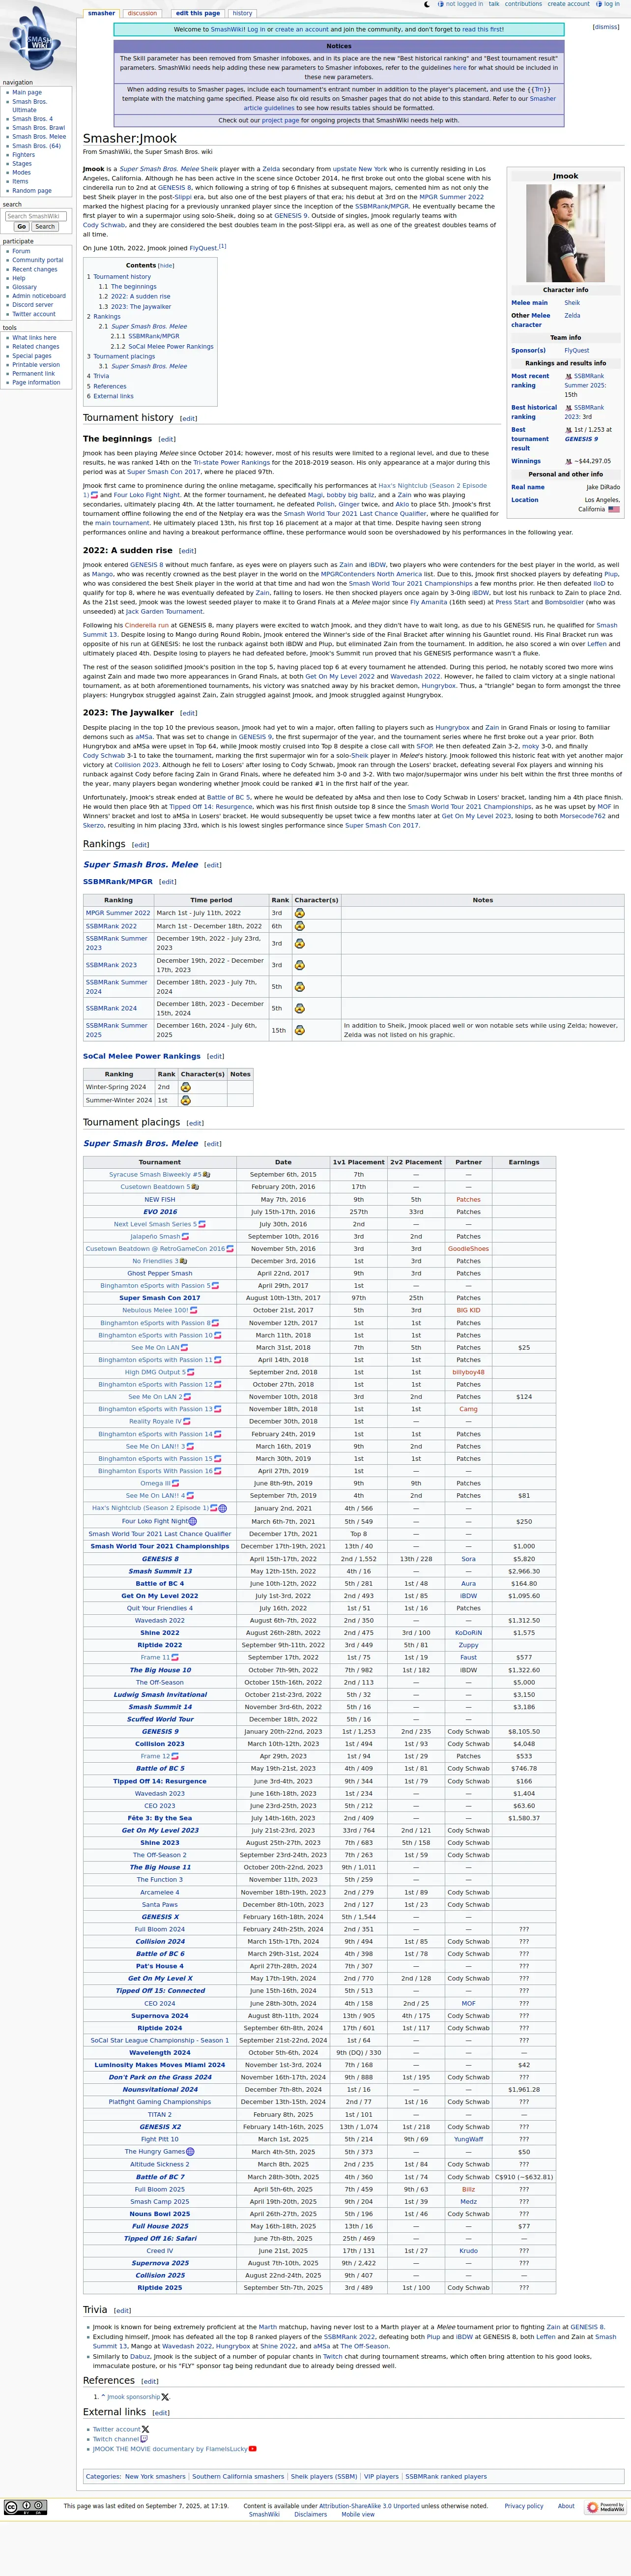Open the edit this page tab
Viewport: 631px width, 2576px height.
[x=198, y=13]
